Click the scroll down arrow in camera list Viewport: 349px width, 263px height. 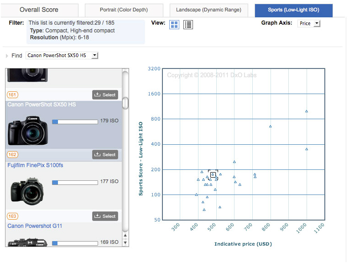(125, 242)
